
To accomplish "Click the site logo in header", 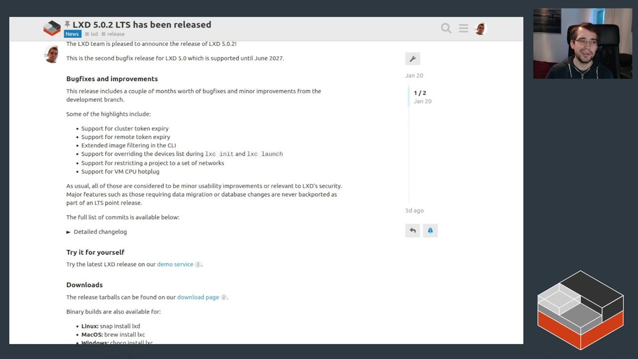I will click(x=52, y=28).
